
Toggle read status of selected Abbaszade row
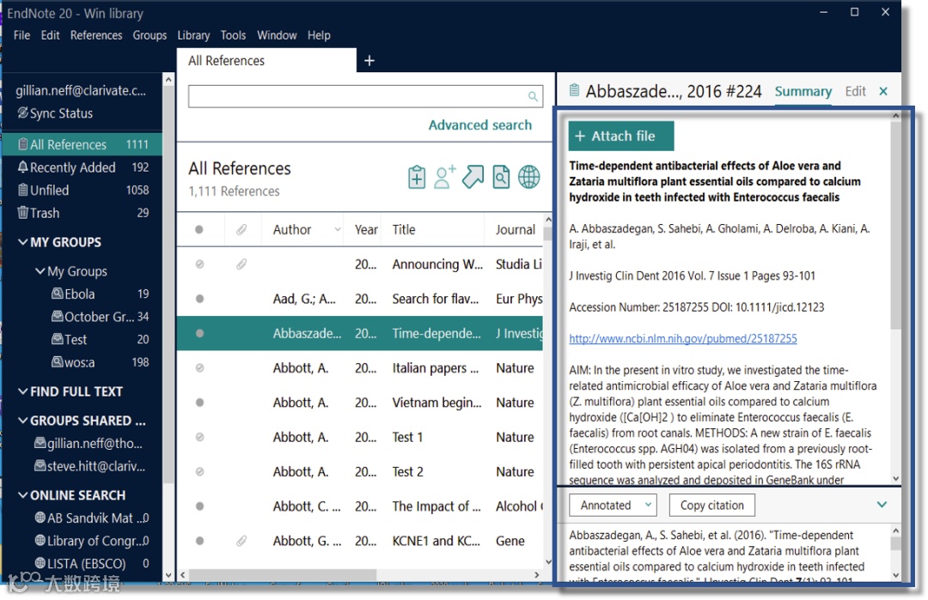click(x=200, y=333)
